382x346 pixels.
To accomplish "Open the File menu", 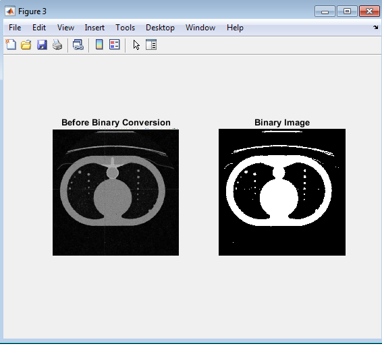I will tap(15, 28).
